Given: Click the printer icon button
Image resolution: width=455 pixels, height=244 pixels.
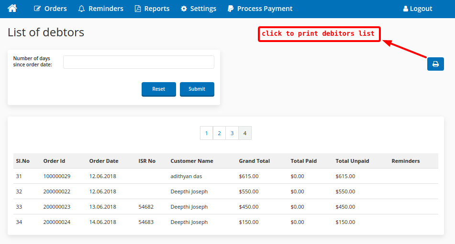Looking at the screenshot, I should (x=435, y=64).
